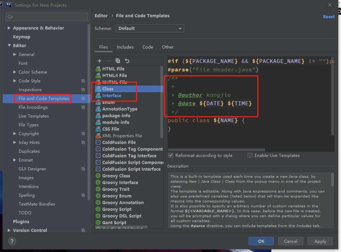
Task: Expand the Version Control node
Action: point(9,230)
